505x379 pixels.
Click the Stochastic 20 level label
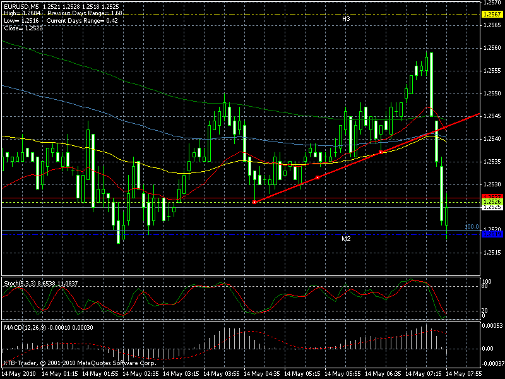tap(485, 310)
